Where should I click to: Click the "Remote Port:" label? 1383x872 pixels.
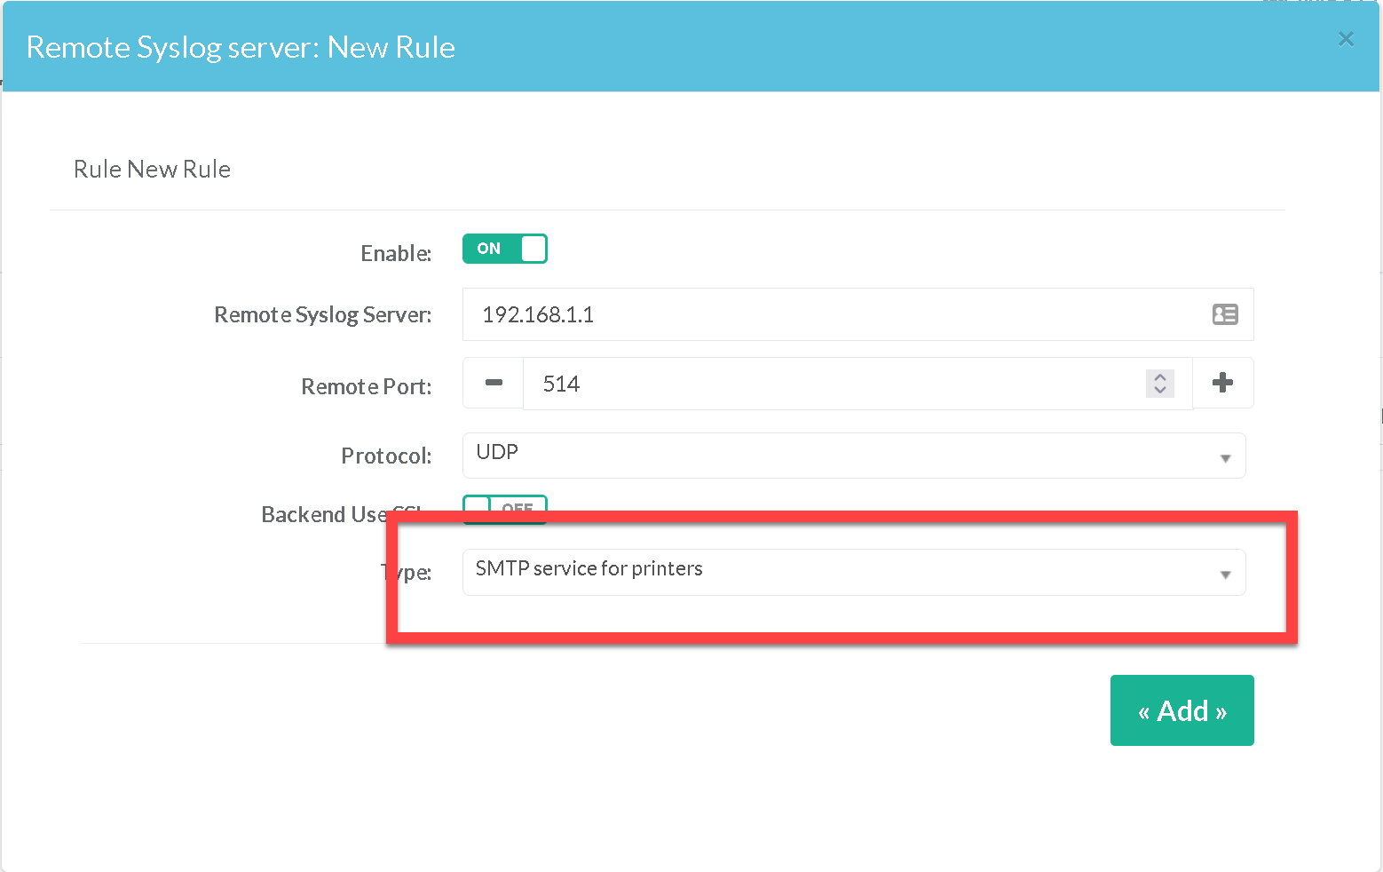point(366,387)
